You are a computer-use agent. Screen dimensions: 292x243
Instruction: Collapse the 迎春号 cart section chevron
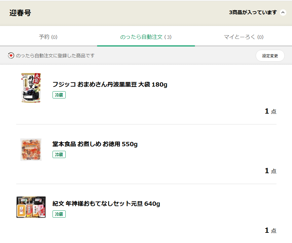pyautogui.click(x=283, y=13)
